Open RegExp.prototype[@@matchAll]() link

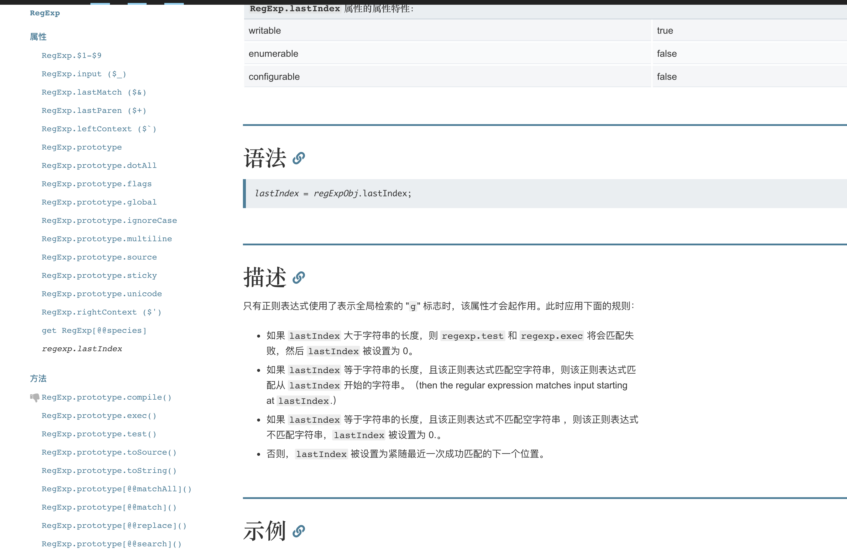point(116,489)
